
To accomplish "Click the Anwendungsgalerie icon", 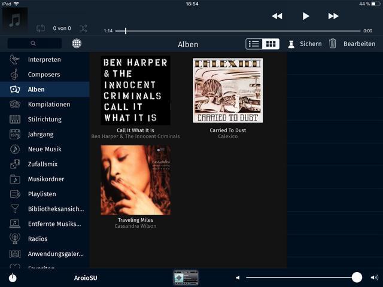I will tap(15, 254).
